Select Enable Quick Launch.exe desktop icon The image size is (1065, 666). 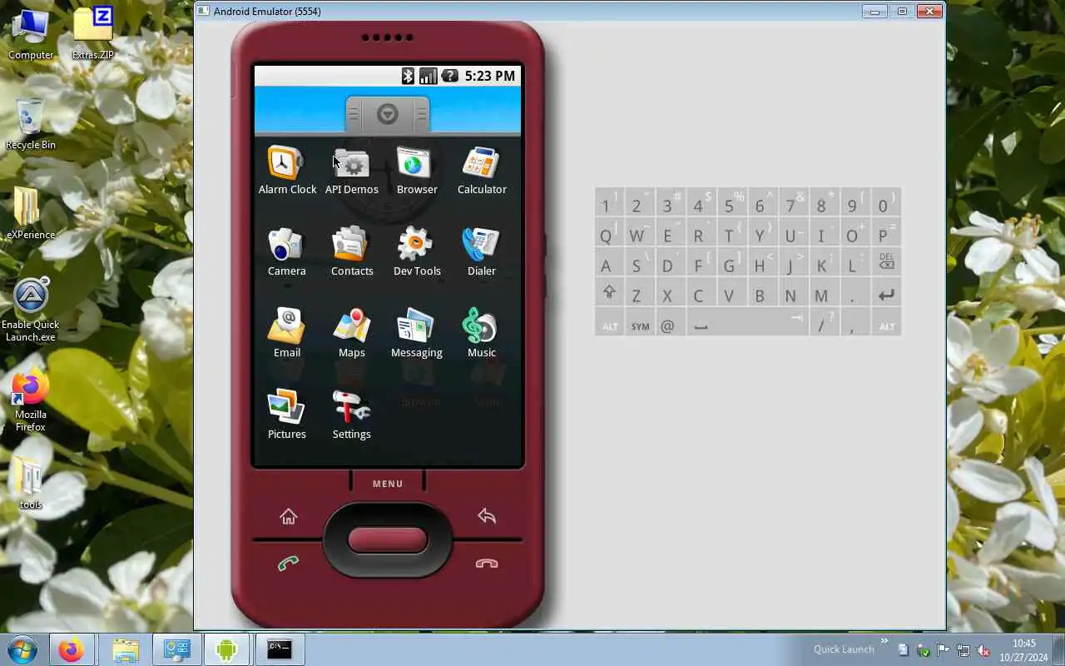pos(31,310)
